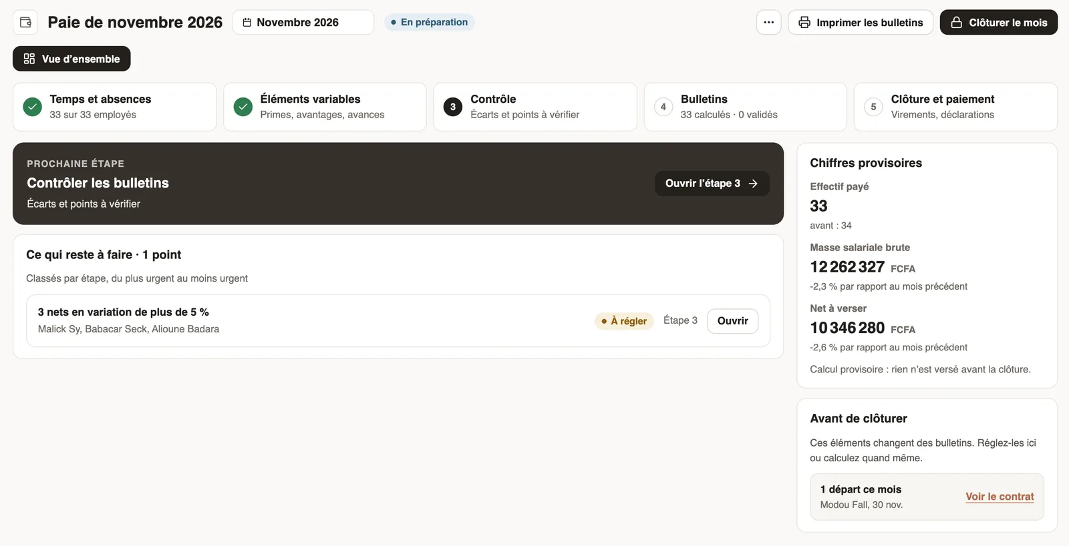
Task: Click the green checkmark for Éléments variables
Action: 243,107
